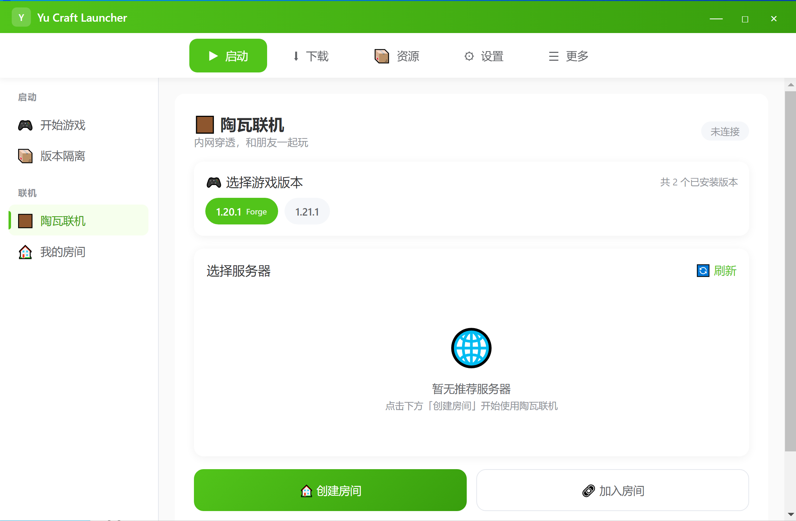Select 开始游戏 in the sidebar

point(78,125)
